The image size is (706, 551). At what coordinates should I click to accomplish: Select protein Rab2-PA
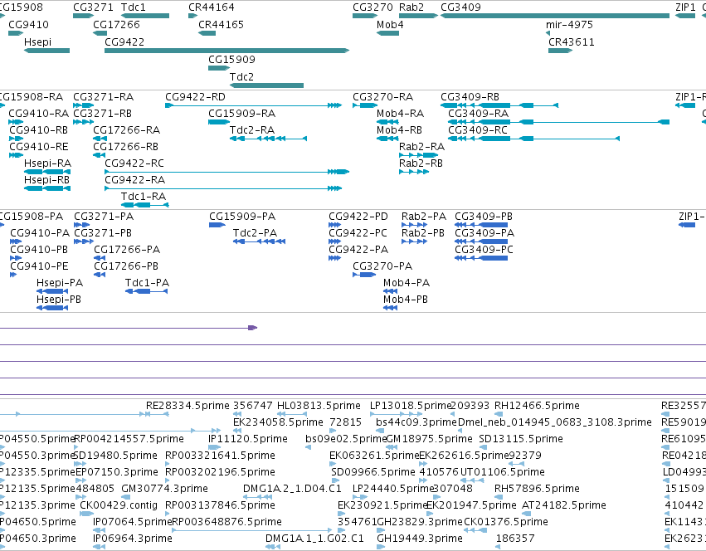[424, 217]
